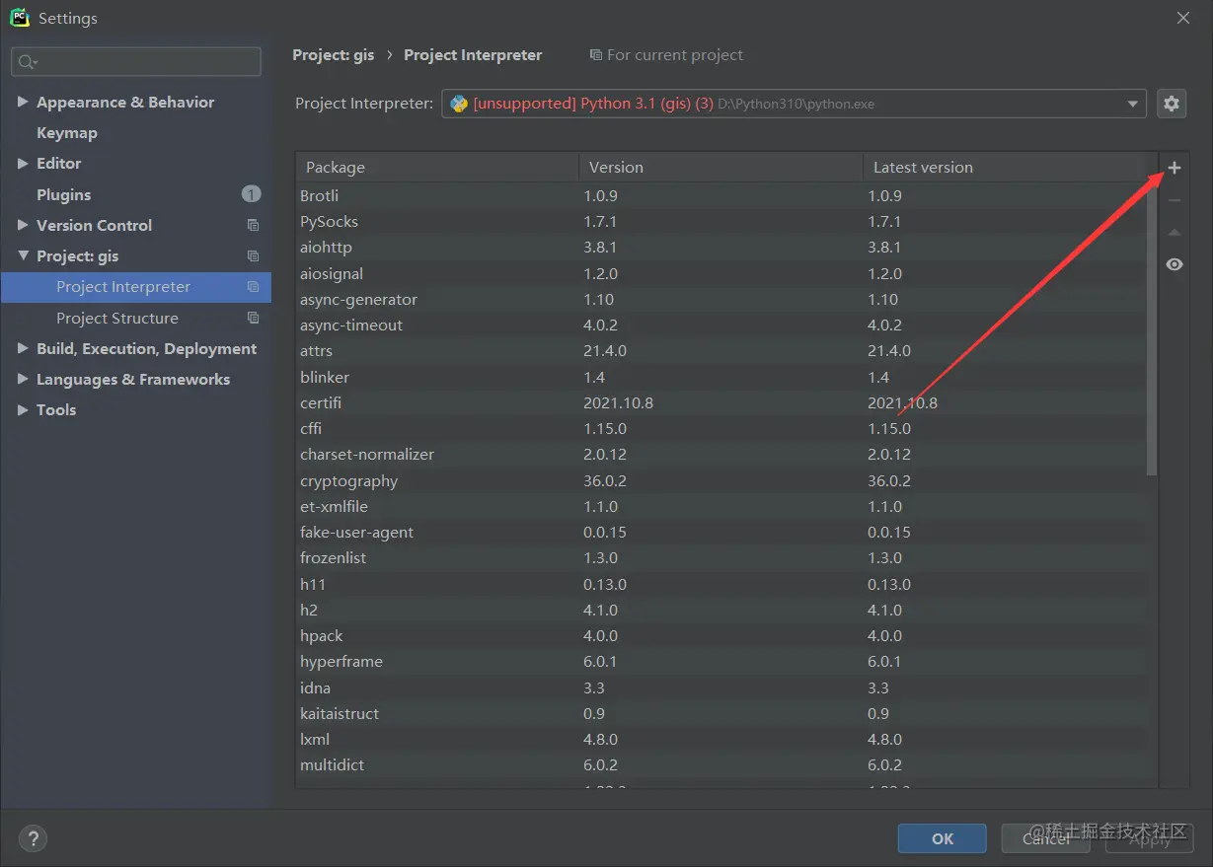This screenshot has height=867, width=1213.
Task: Open the Project Interpreter dropdown arrow
Action: pyautogui.click(x=1133, y=104)
